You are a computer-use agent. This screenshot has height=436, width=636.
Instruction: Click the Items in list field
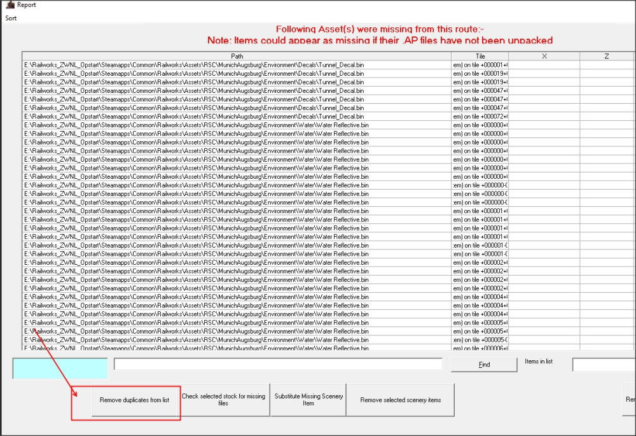pos(604,365)
